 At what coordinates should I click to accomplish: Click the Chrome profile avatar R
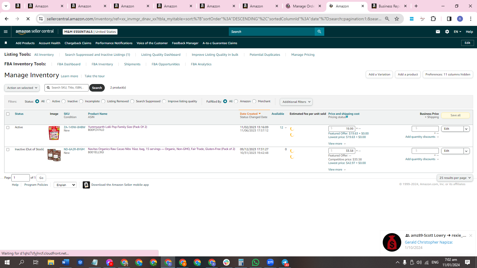coord(460,19)
